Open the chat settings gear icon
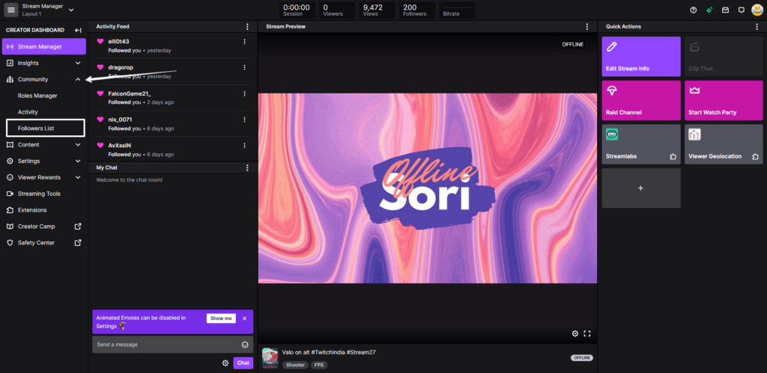 (x=225, y=363)
